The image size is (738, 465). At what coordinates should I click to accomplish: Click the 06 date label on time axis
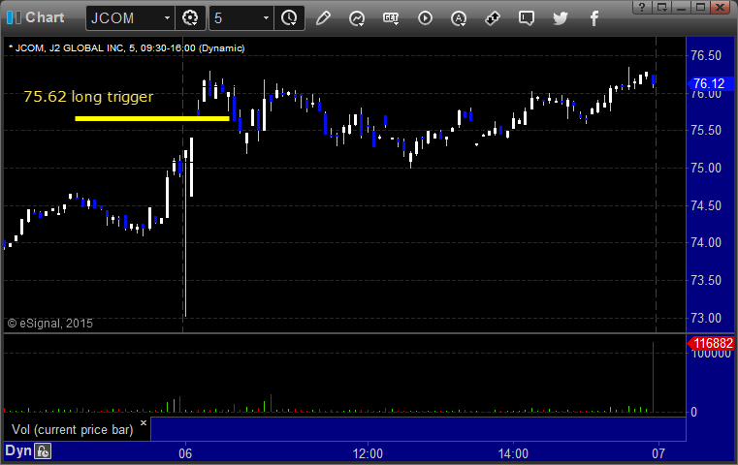pos(185,453)
